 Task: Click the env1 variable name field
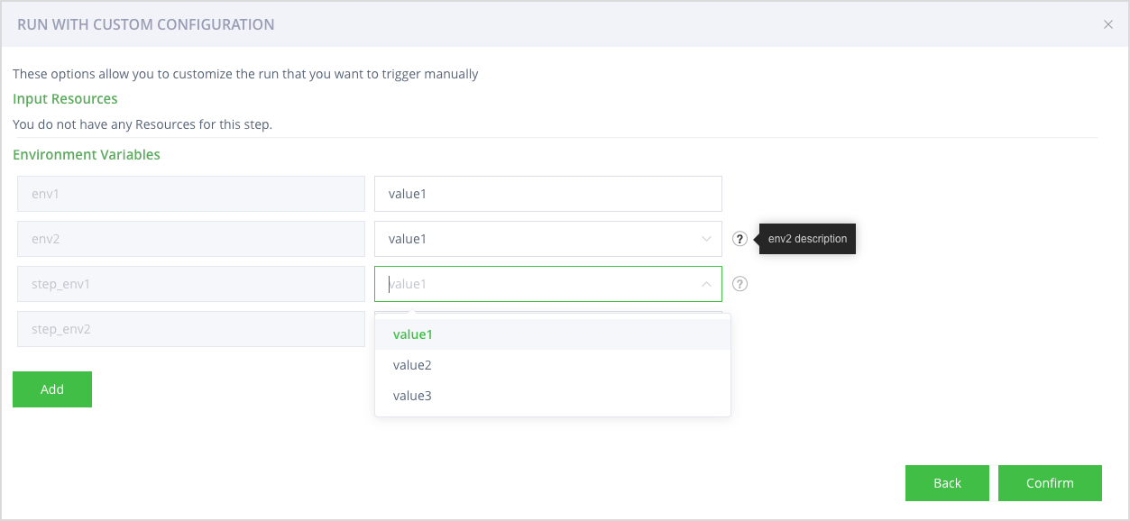pyautogui.click(x=190, y=194)
